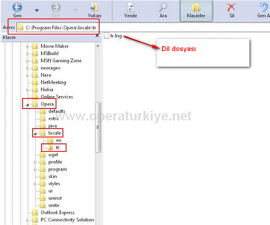The height and width of the screenshot is (225, 270).
Task: Select the Nero folder
Action: [42, 75]
